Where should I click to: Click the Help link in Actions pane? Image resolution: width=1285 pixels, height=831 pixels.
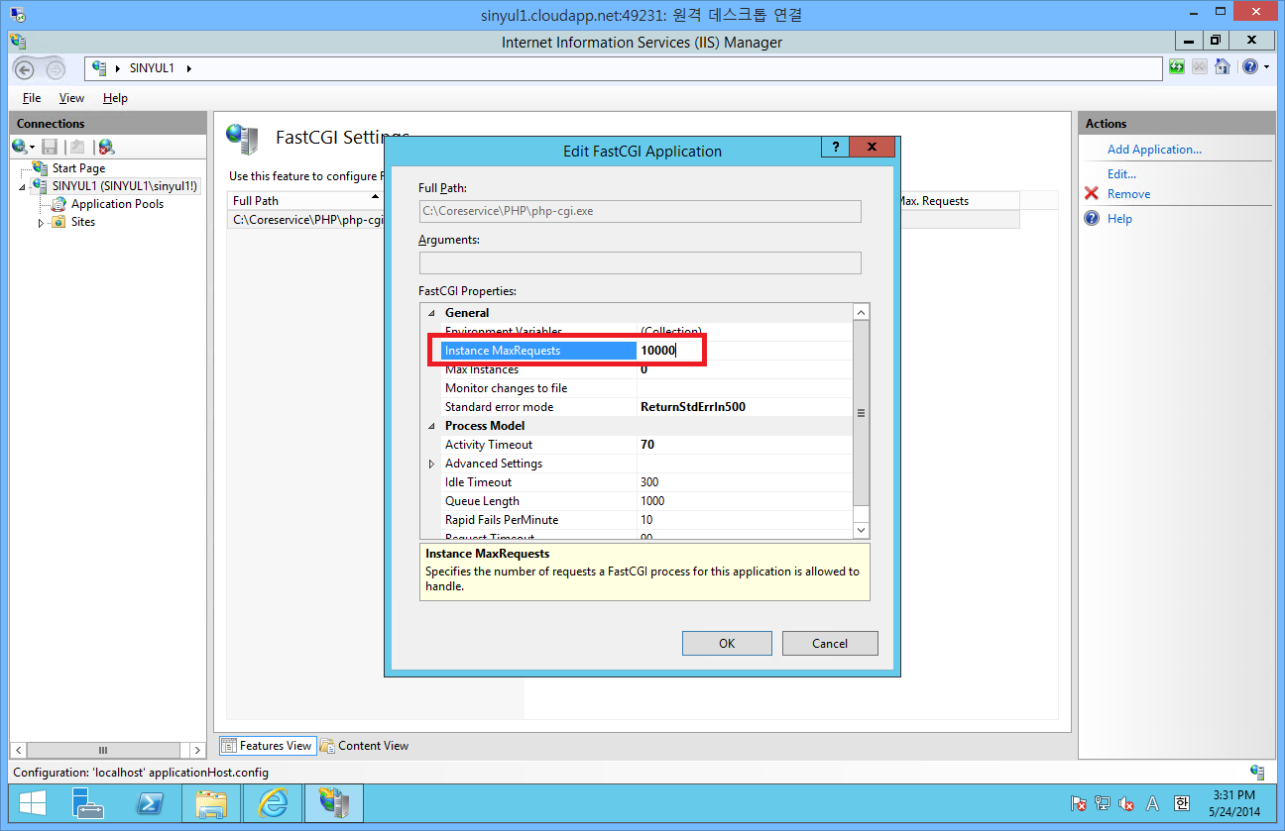[1119, 219]
